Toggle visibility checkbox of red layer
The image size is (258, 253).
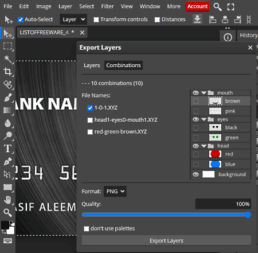point(196,154)
